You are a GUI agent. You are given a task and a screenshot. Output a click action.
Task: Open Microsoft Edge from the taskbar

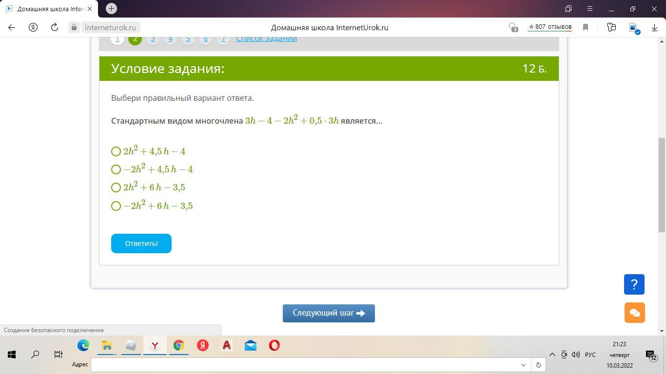pos(83,345)
